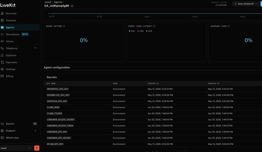The image size is (262, 152).
Task: Expand the Telephony submenu chevron
Action: click(x=35, y=48)
